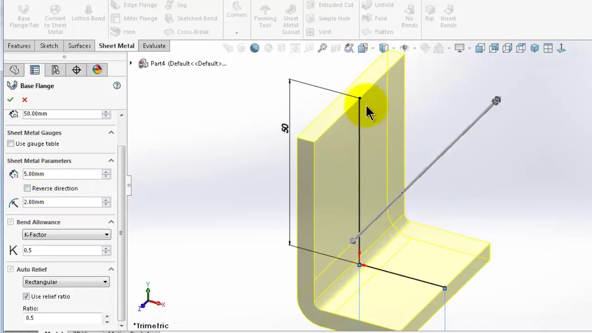This screenshot has height=333, width=592.
Task: Open Base Flange help question mark
Action: (117, 86)
